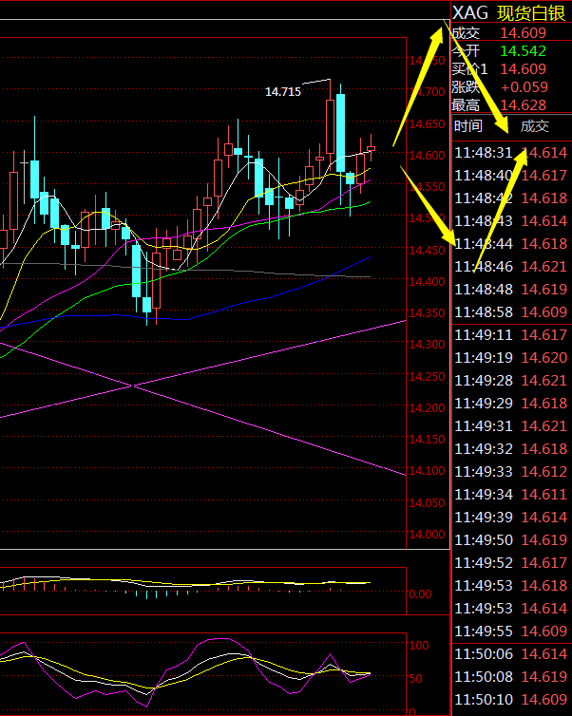Click the XAG symbol code in the quote header
The height and width of the screenshot is (716, 572).
coord(470,12)
